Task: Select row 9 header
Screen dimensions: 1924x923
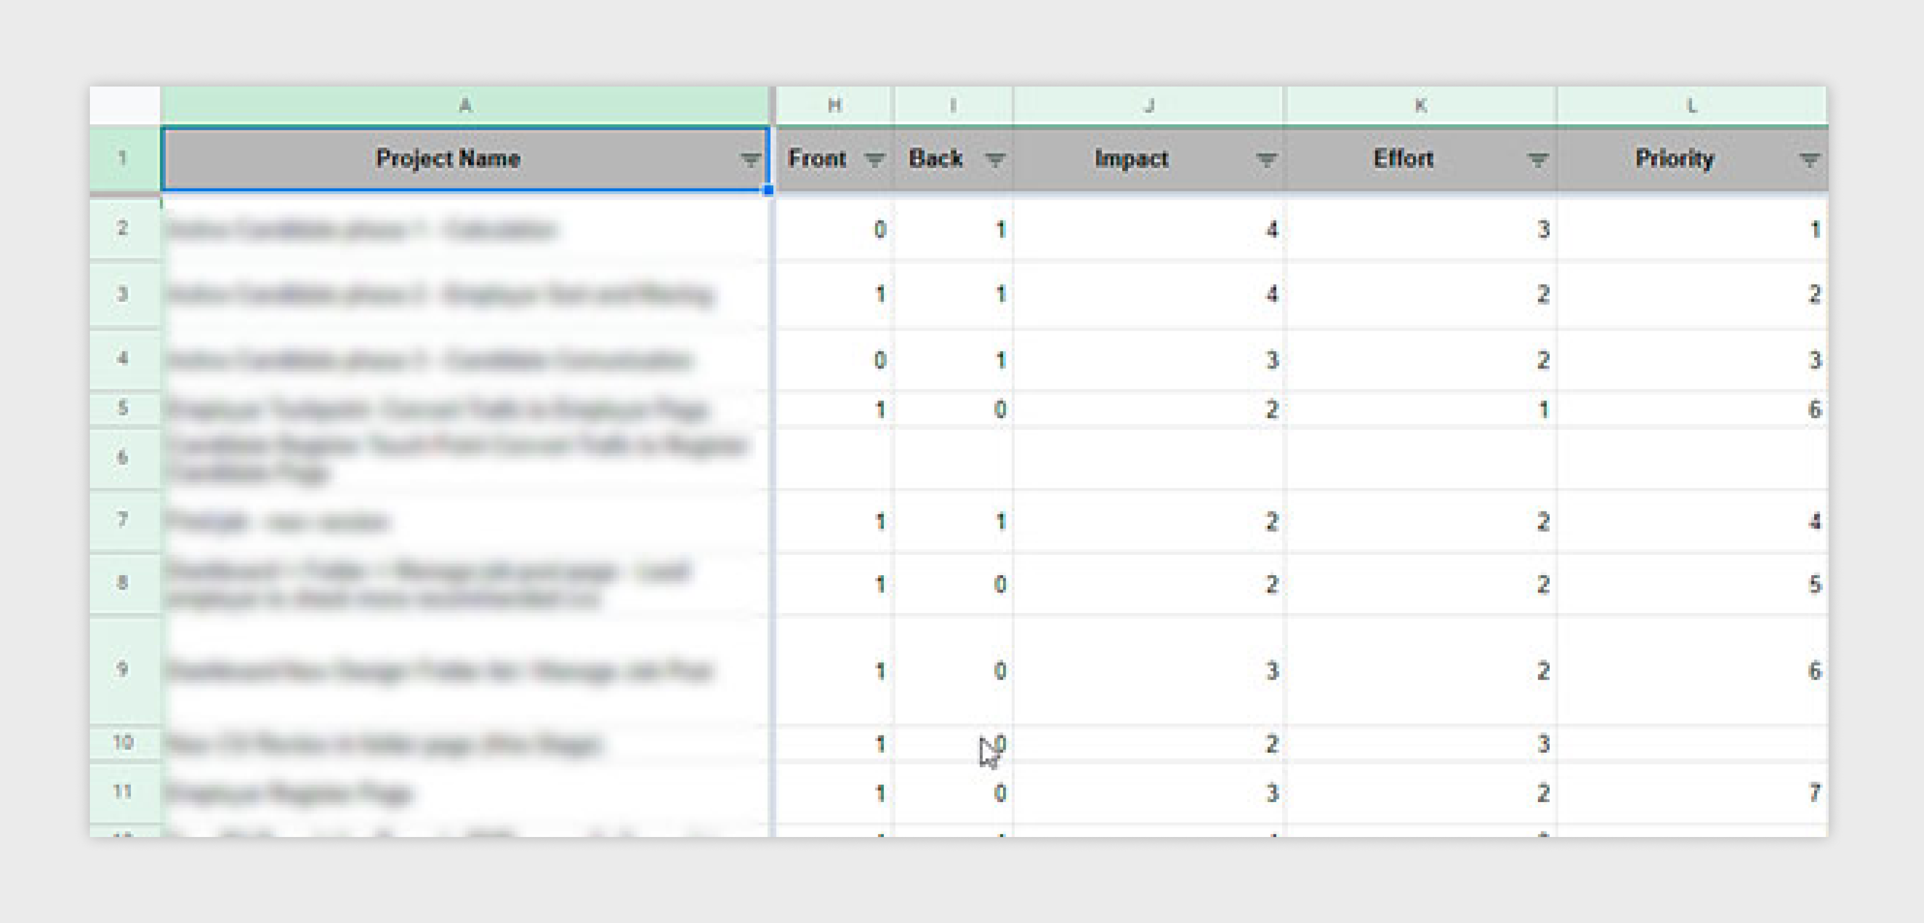Action: point(124,668)
